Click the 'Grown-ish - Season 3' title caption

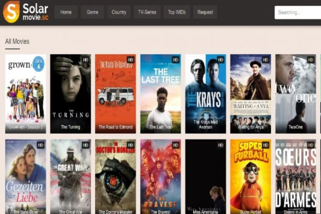tap(25, 127)
